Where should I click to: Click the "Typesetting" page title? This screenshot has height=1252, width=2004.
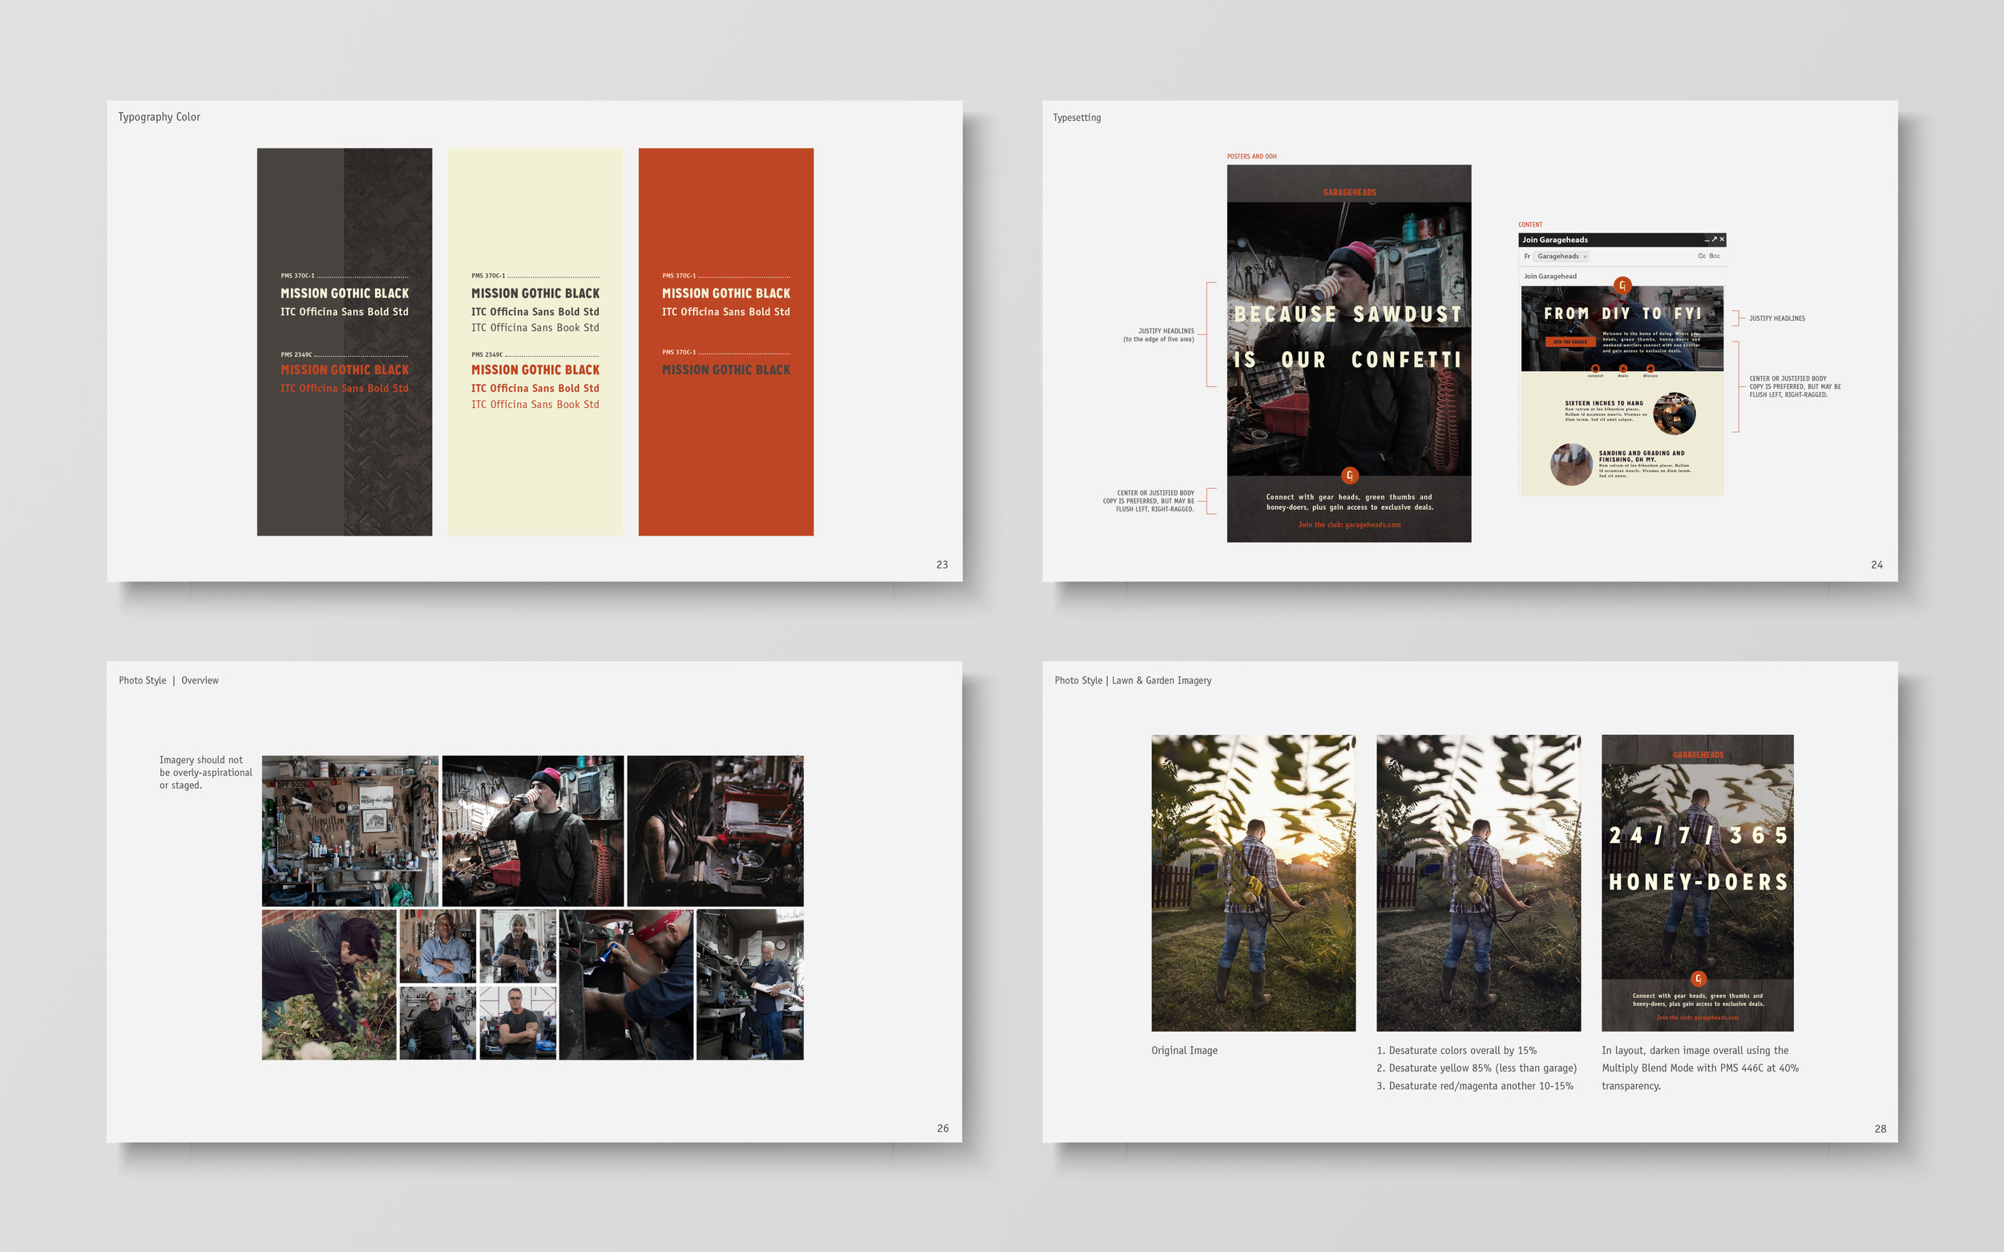coord(1077,118)
